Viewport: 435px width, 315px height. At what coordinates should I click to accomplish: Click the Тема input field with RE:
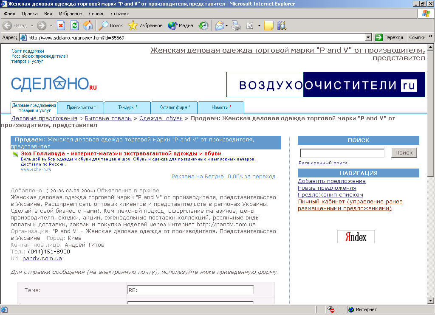click(x=190, y=290)
